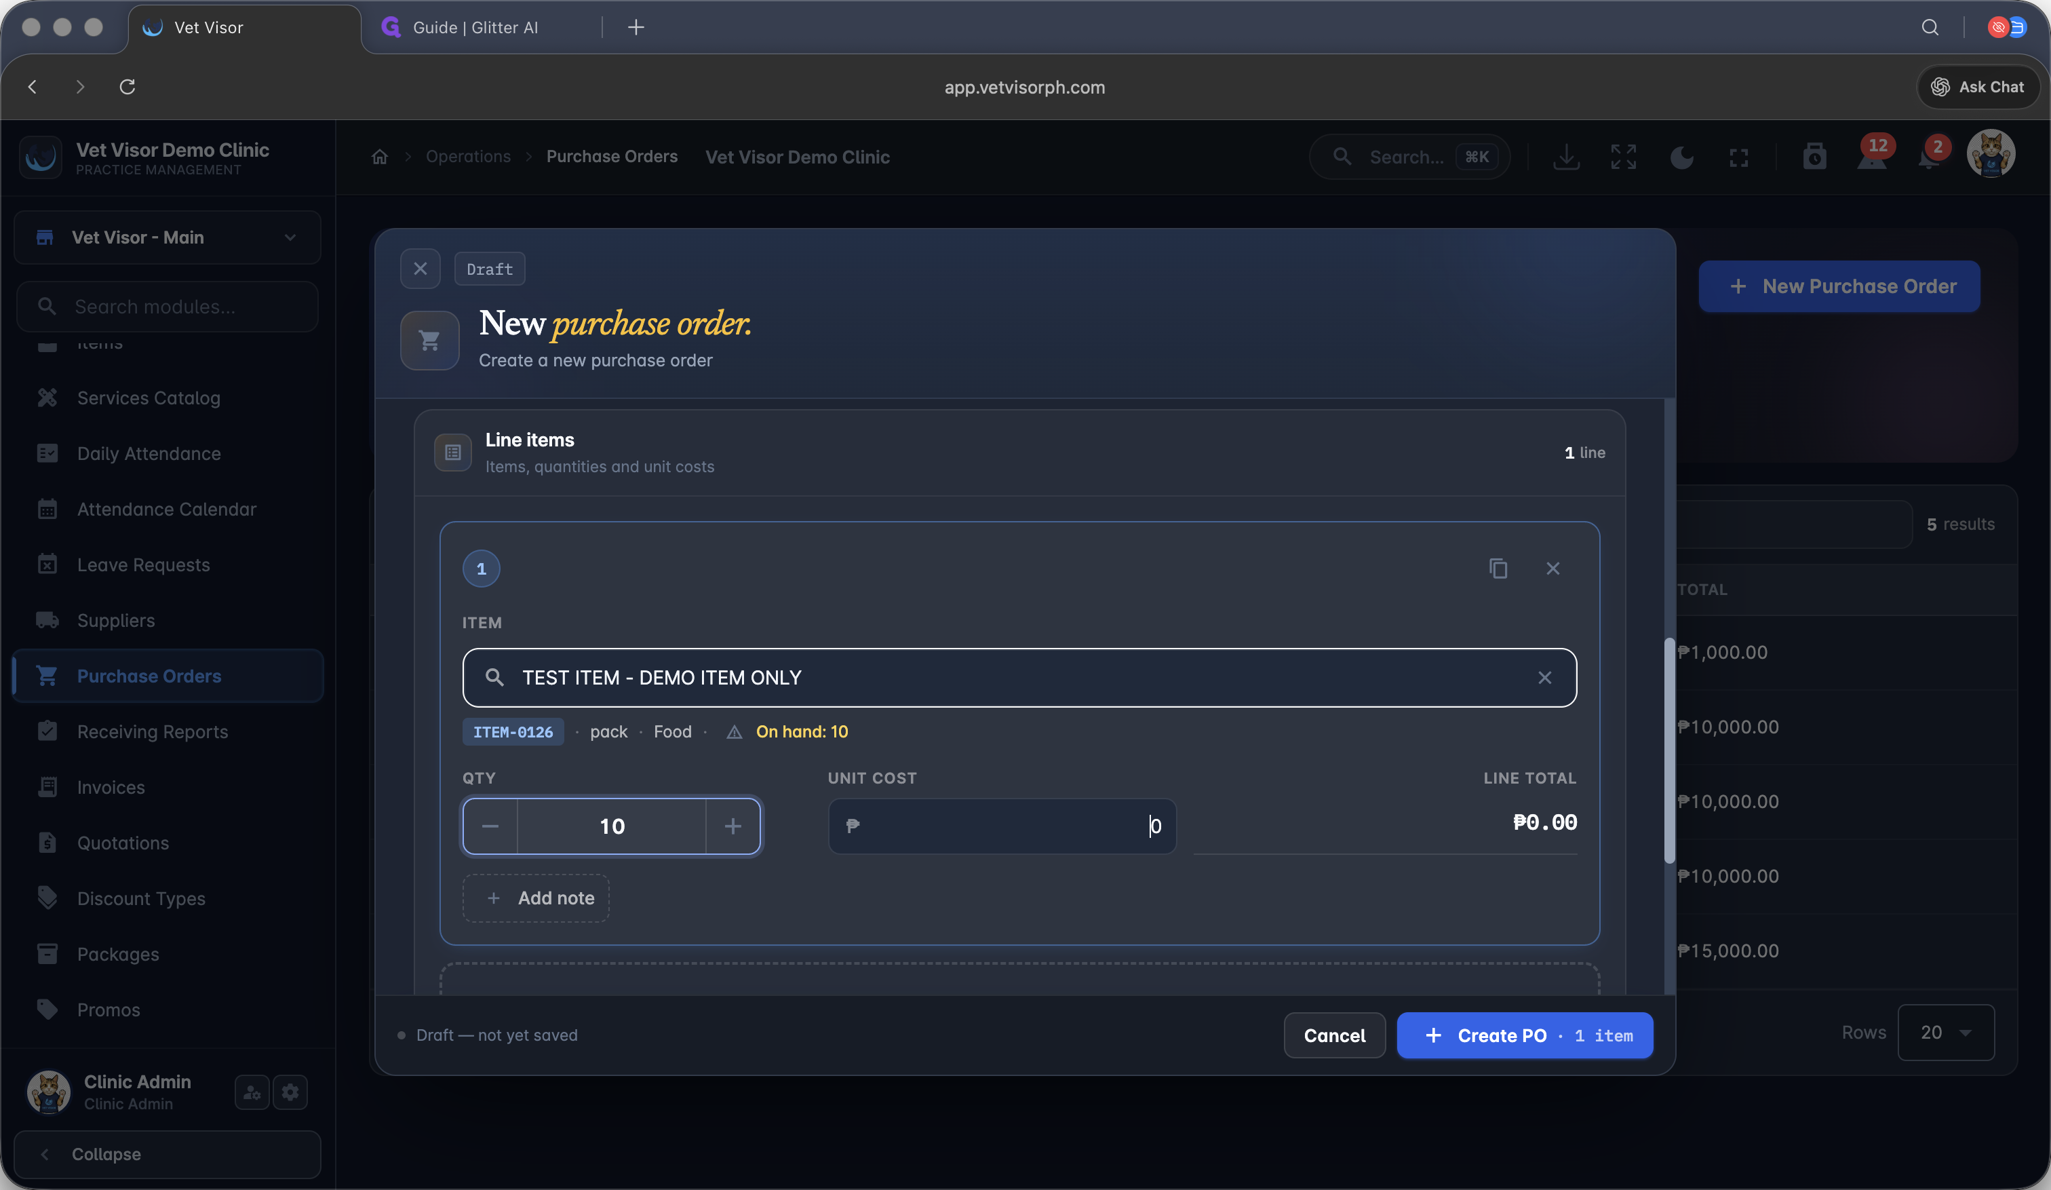This screenshot has height=1190, width=2051.
Task: Increase quantity with plus stepper
Action: pos(732,826)
